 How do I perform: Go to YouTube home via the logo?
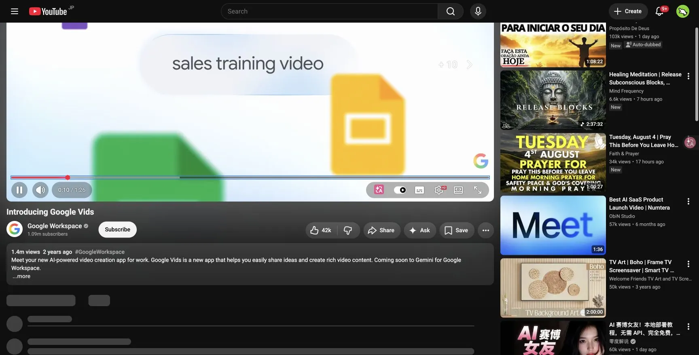tap(48, 11)
